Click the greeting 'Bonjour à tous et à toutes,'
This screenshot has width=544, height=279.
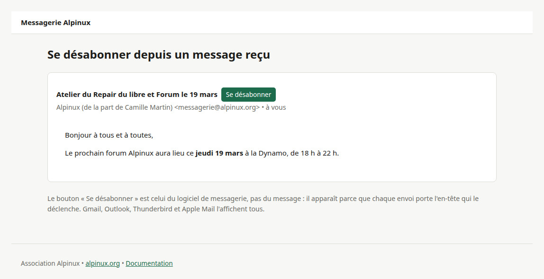click(109, 135)
